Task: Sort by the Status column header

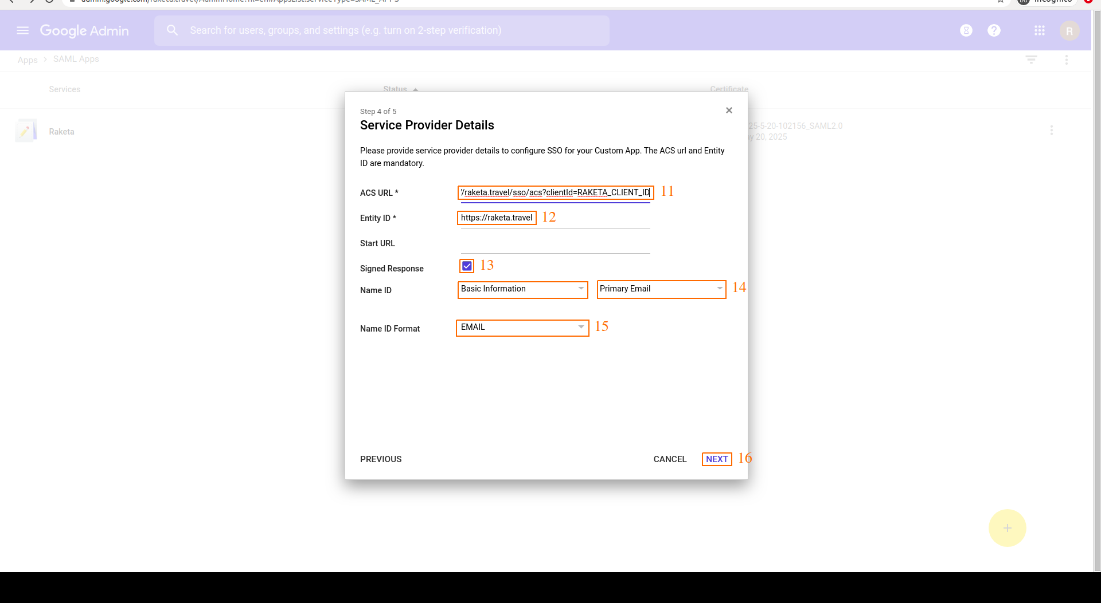Action: [400, 89]
